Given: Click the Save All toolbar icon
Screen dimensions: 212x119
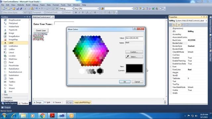Looking at the screenshot, I should pyautogui.click(x=21, y=9).
